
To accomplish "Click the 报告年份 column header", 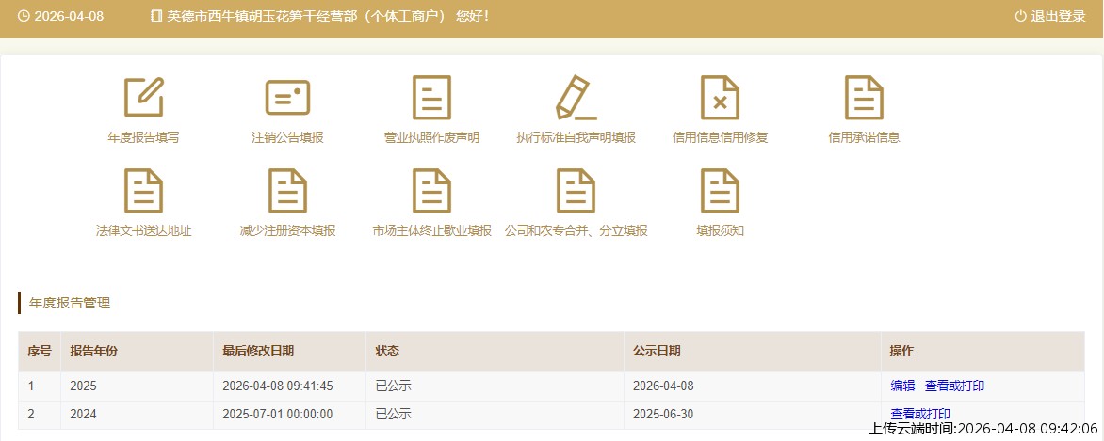I will point(93,351).
